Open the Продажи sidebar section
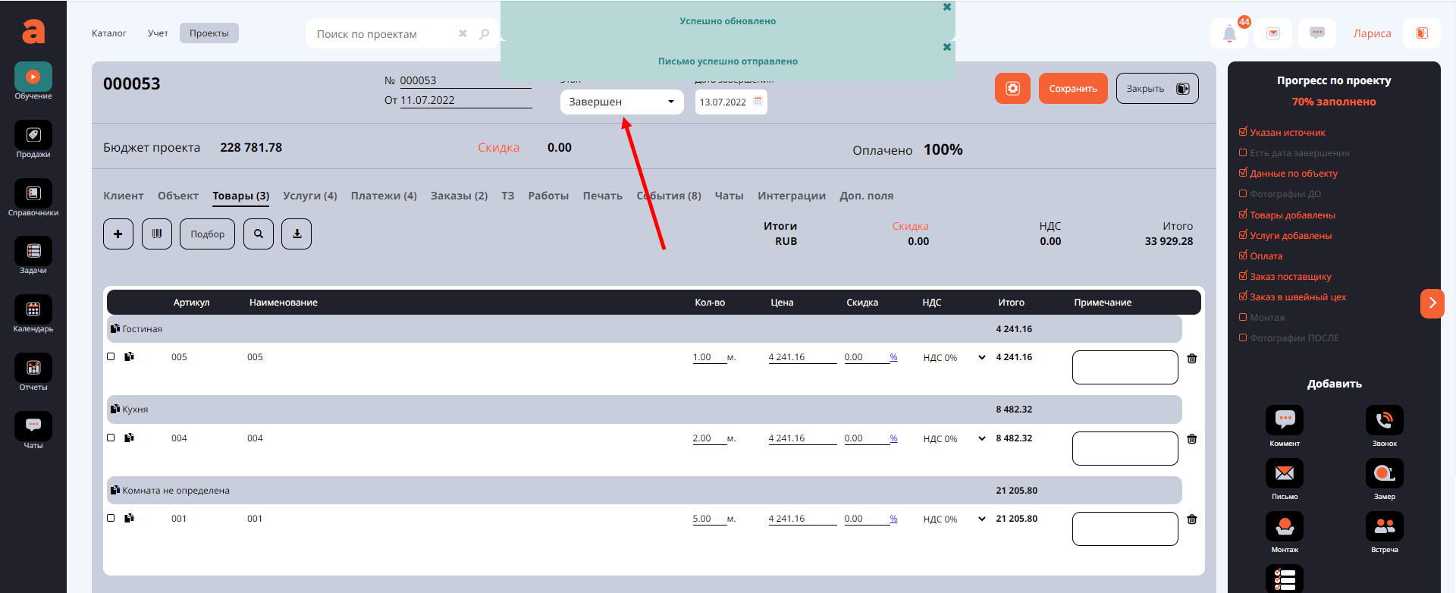1456x593 pixels. pyautogui.click(x=33, y=136)
